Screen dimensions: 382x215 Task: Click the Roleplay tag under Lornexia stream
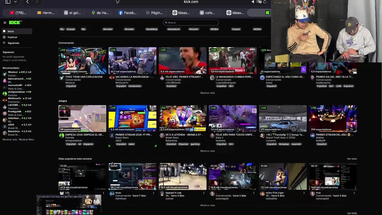point(284,144)
